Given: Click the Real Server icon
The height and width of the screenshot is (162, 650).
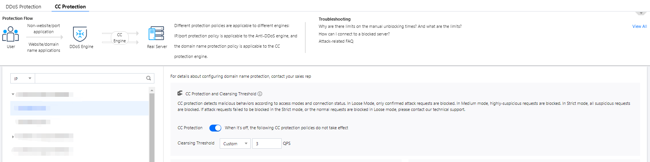Looking at the screenshot, I should [x=156, y=34].
